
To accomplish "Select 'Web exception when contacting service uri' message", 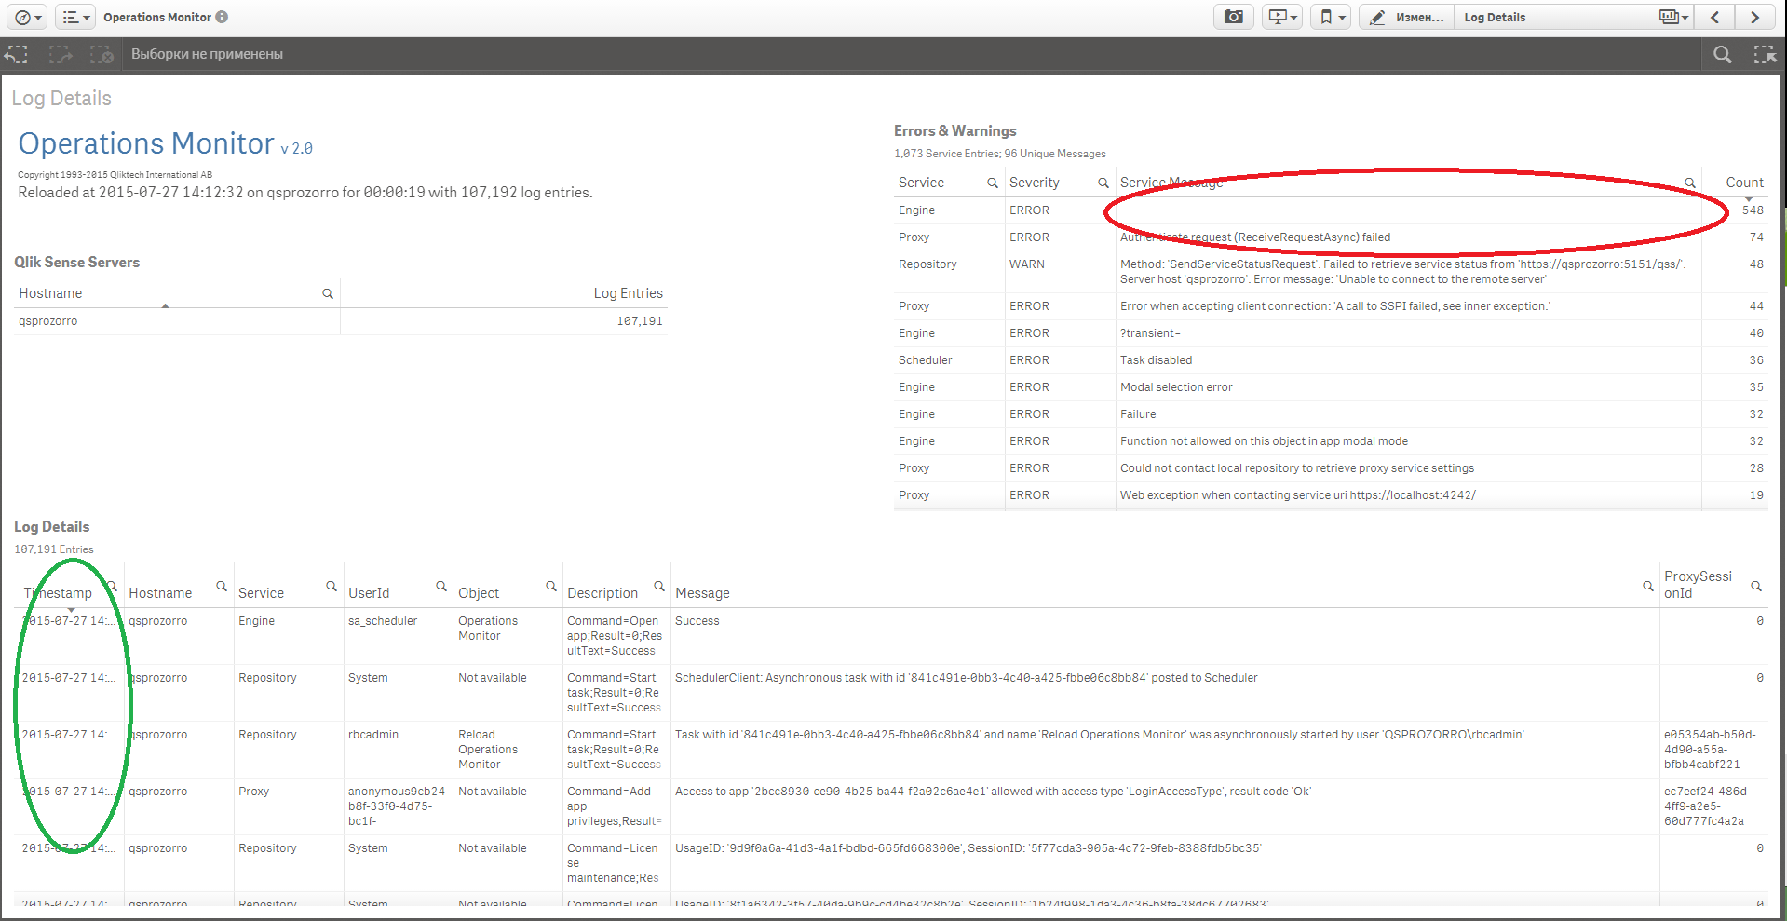I will coord(1298,495).
